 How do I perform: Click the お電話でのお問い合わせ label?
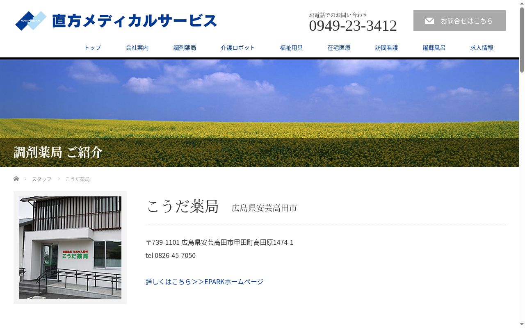tap(338, 15)
